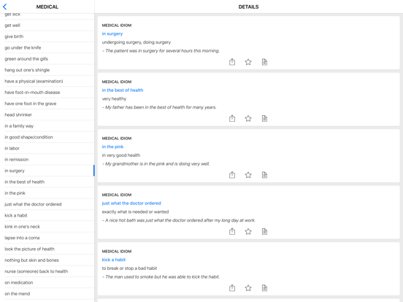Screen dimensions: 403x302
Task: Open note icon for 'just what the doctor ordered'
Action: pyautogui.click(x=264, y=231)
